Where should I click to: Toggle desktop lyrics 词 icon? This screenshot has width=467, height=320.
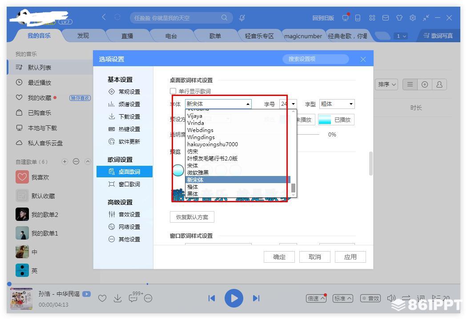click(421, 298)
